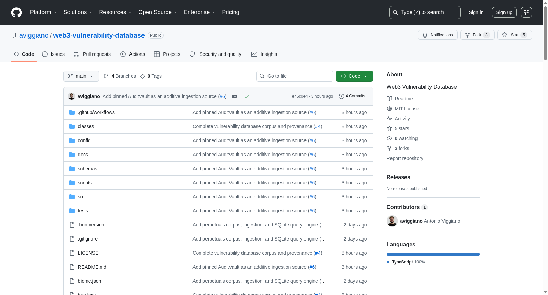
Task: Click the tags icon next to 0 Tags
Action: pos(142,76)
